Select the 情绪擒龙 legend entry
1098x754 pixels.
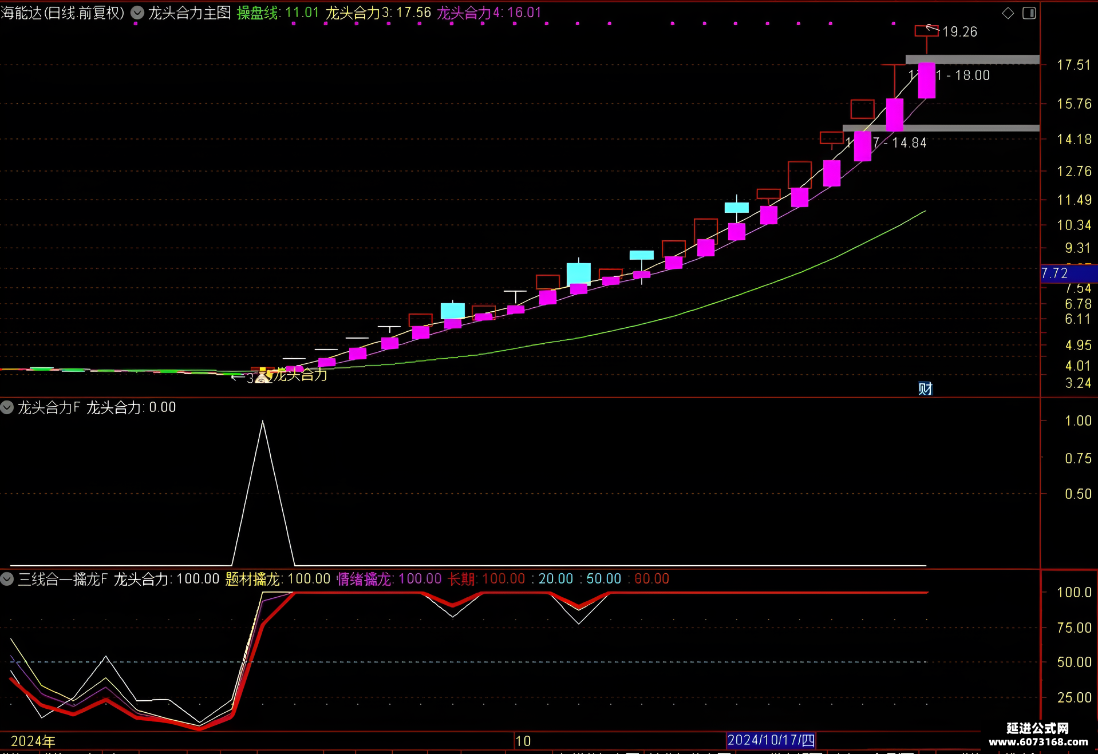click(x=389, y=579)
